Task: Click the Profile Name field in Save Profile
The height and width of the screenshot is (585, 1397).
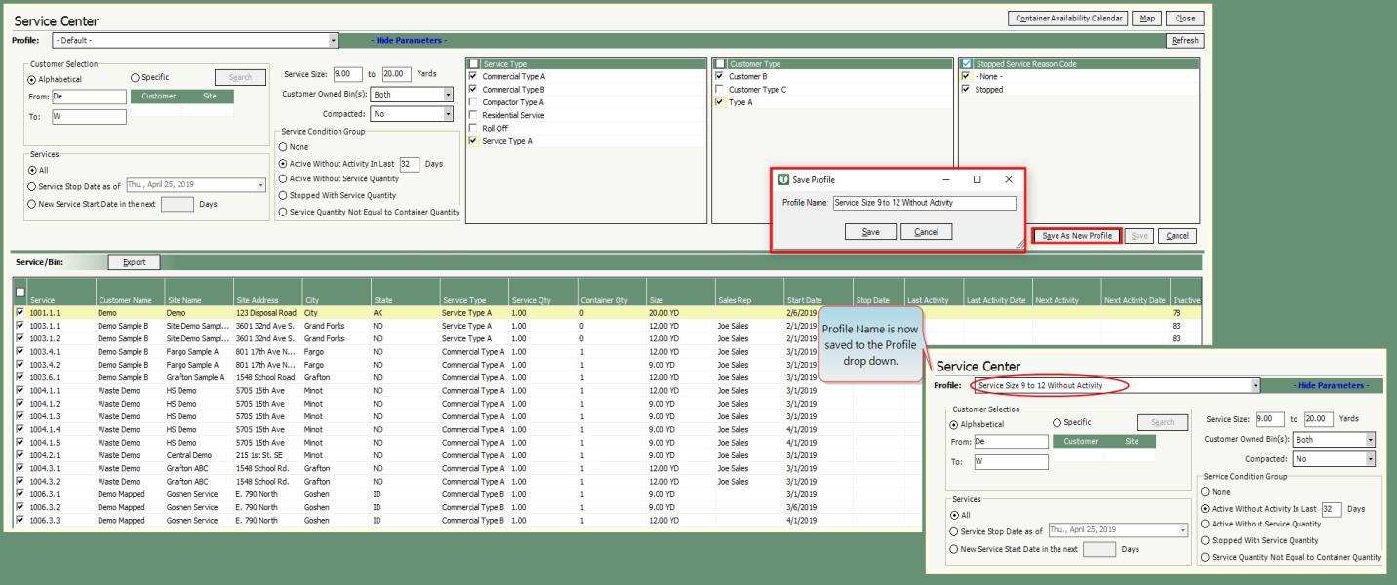Action: pos(923,203)
